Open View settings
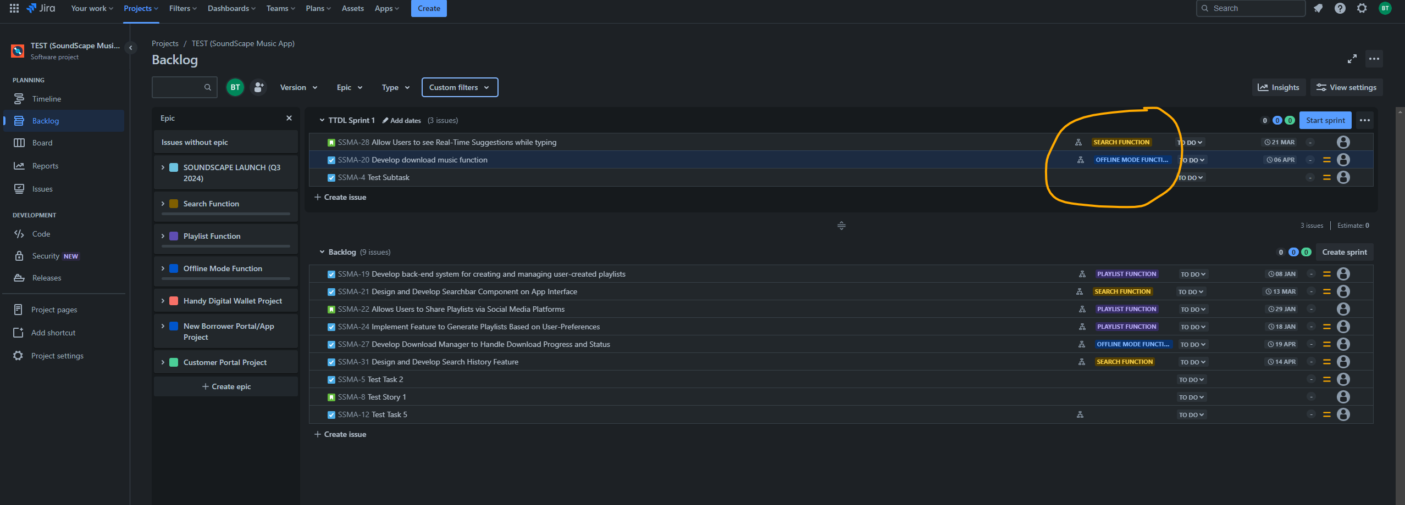The image size is (1405, 505). coord(1346,87)
